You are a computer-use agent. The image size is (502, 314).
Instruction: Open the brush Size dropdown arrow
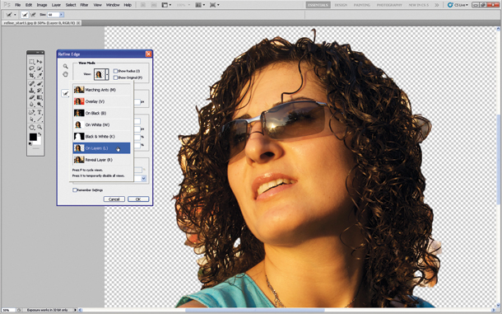point(62,15)
